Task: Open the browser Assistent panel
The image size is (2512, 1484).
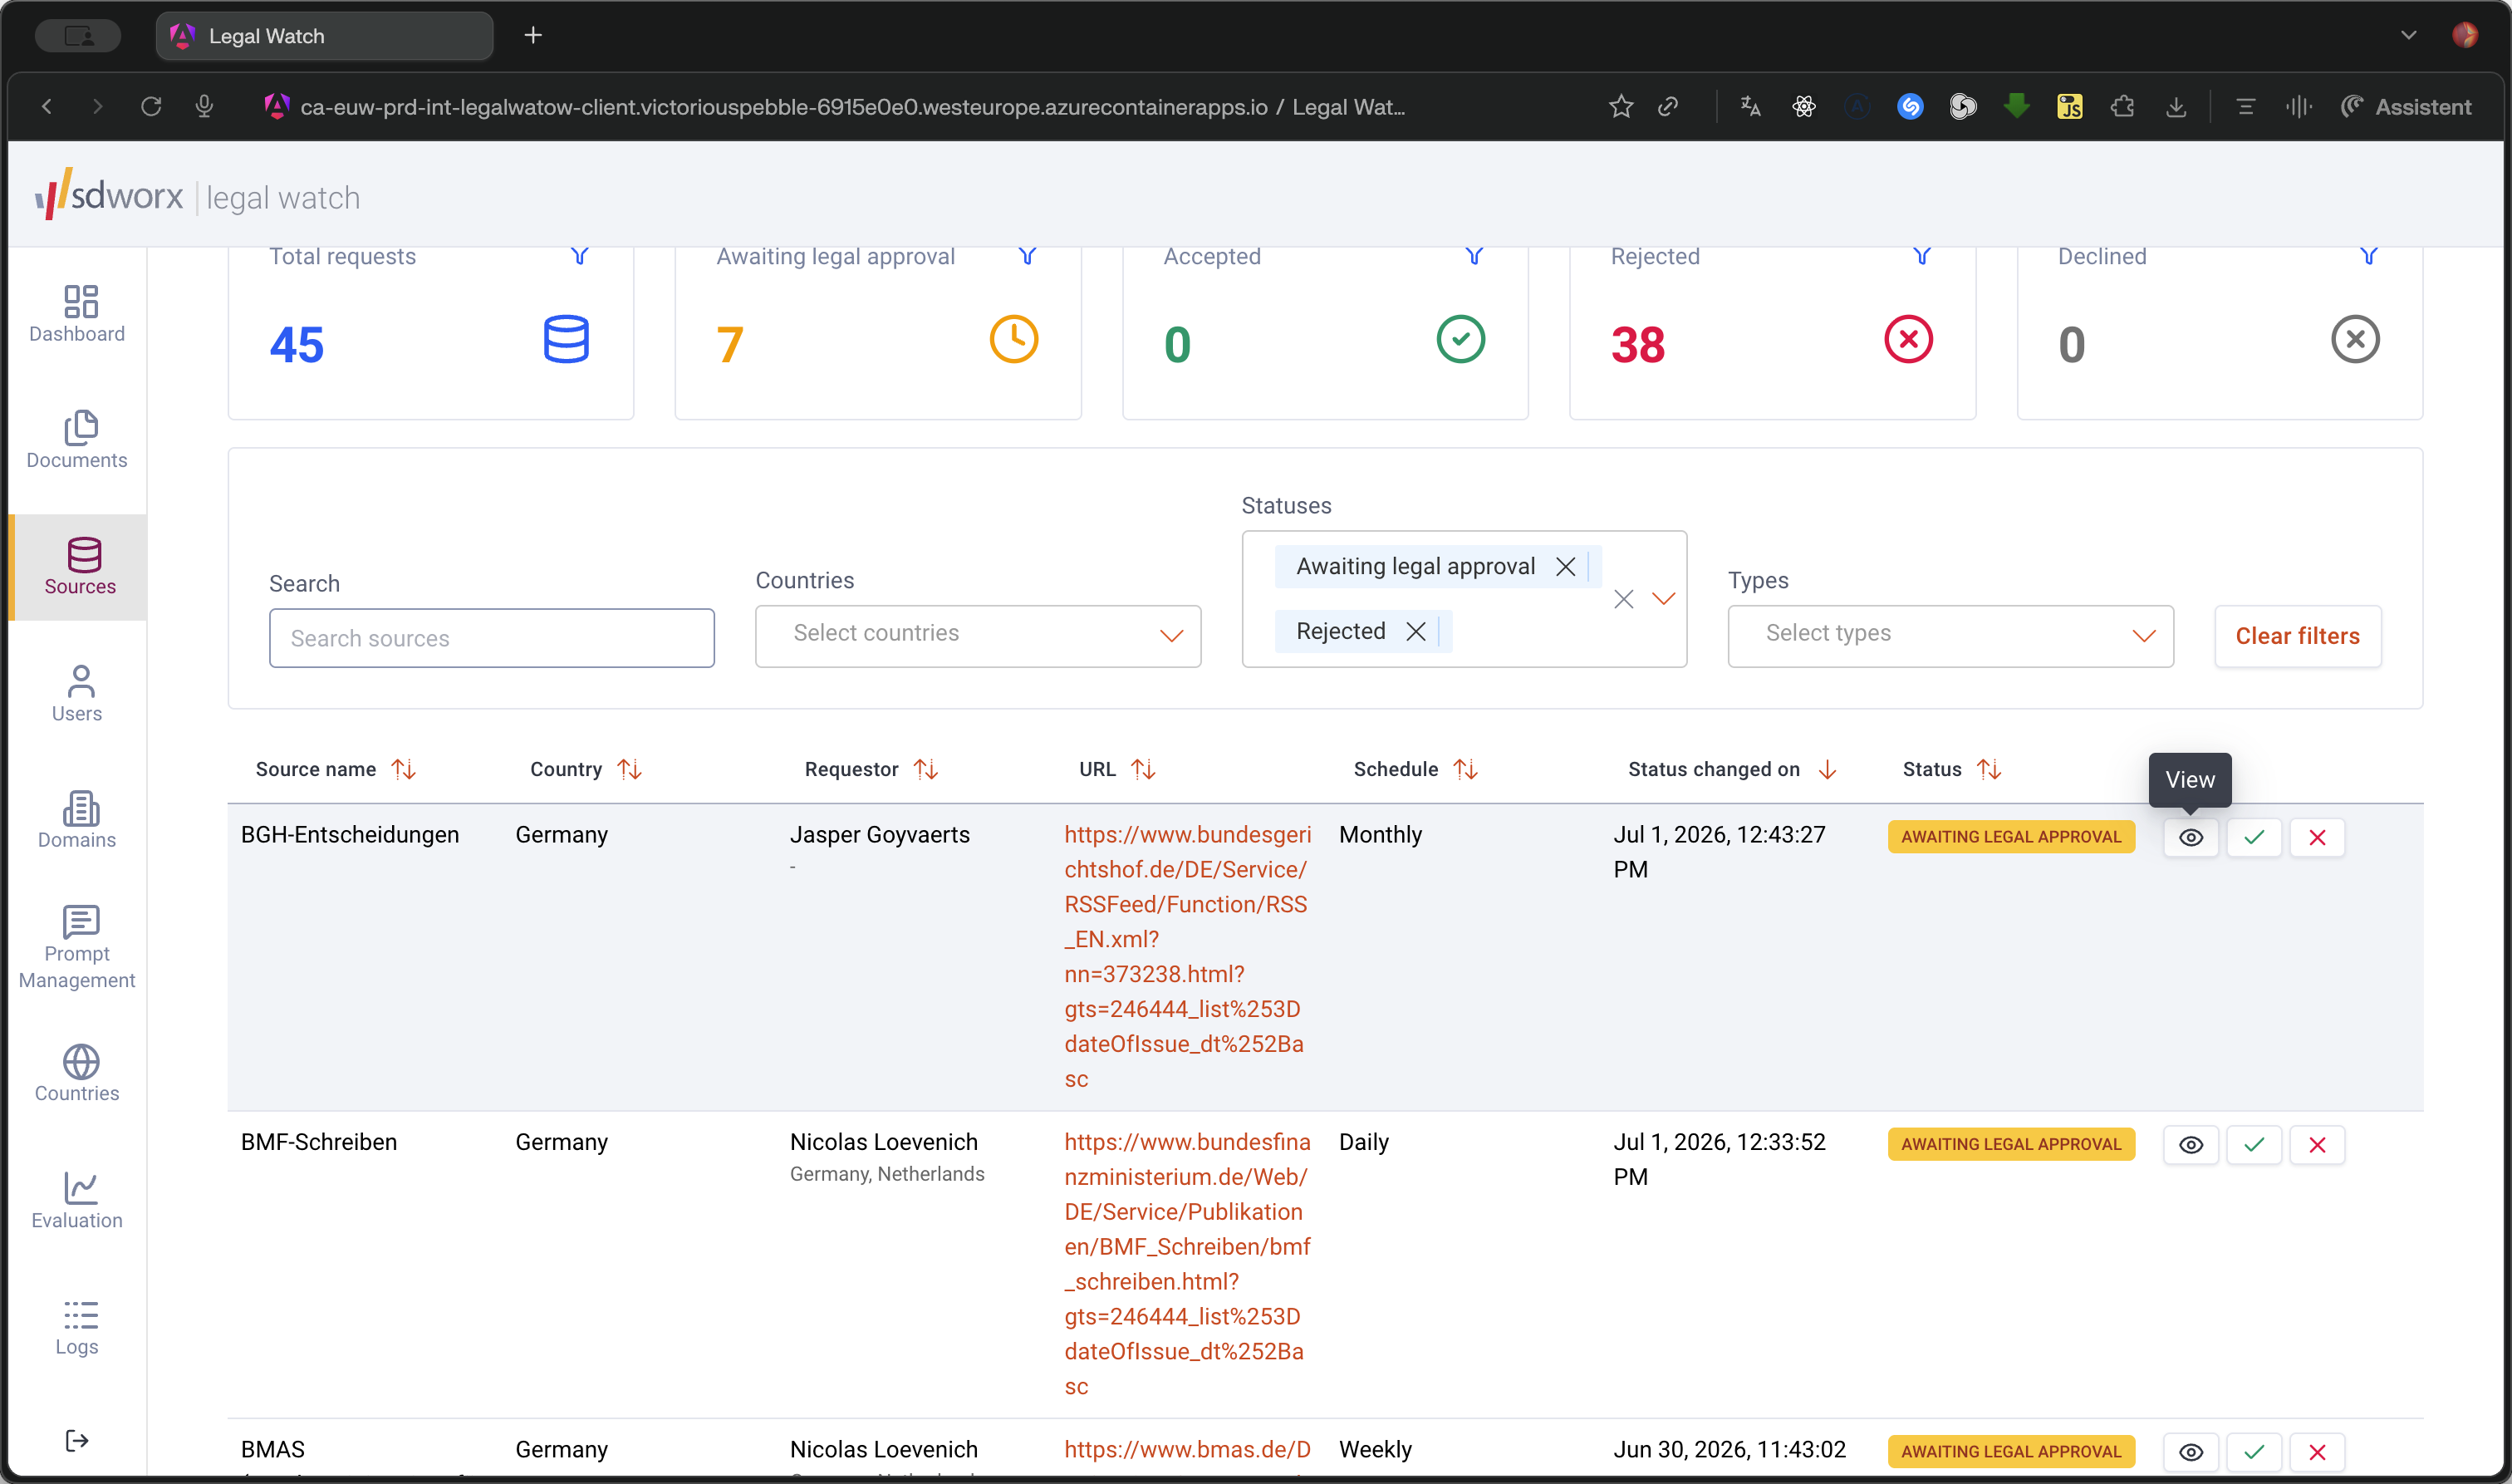Action: coord(2406,106)
